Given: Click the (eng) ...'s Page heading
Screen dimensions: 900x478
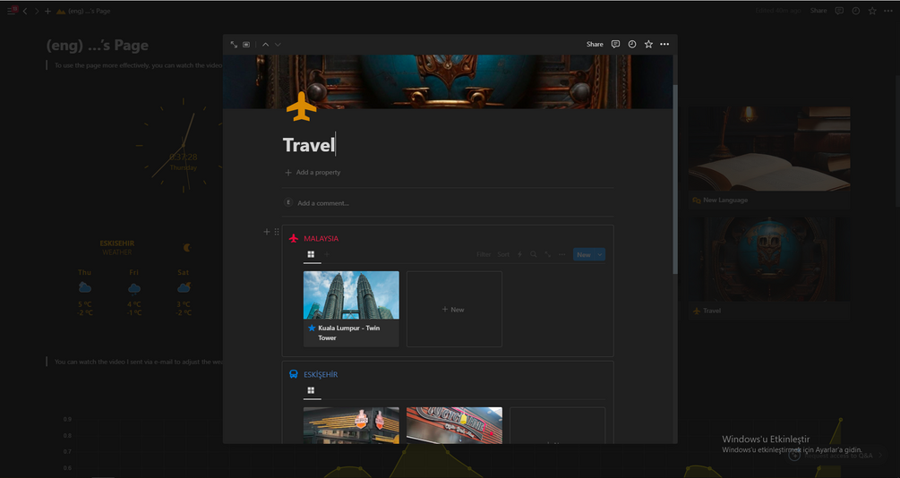Looking at the screenshot, I should (98, 46).
